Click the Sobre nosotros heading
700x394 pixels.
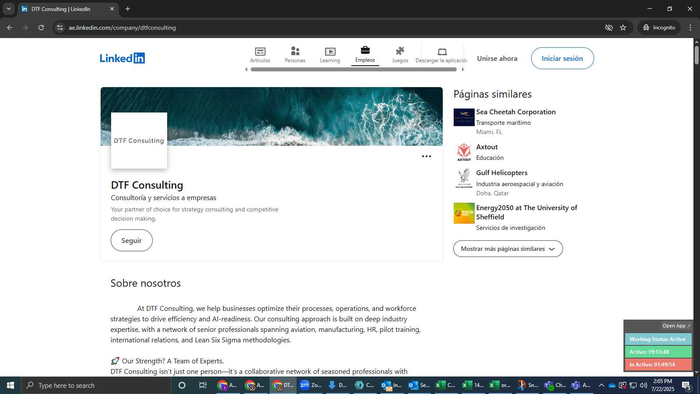coord(146,283)
